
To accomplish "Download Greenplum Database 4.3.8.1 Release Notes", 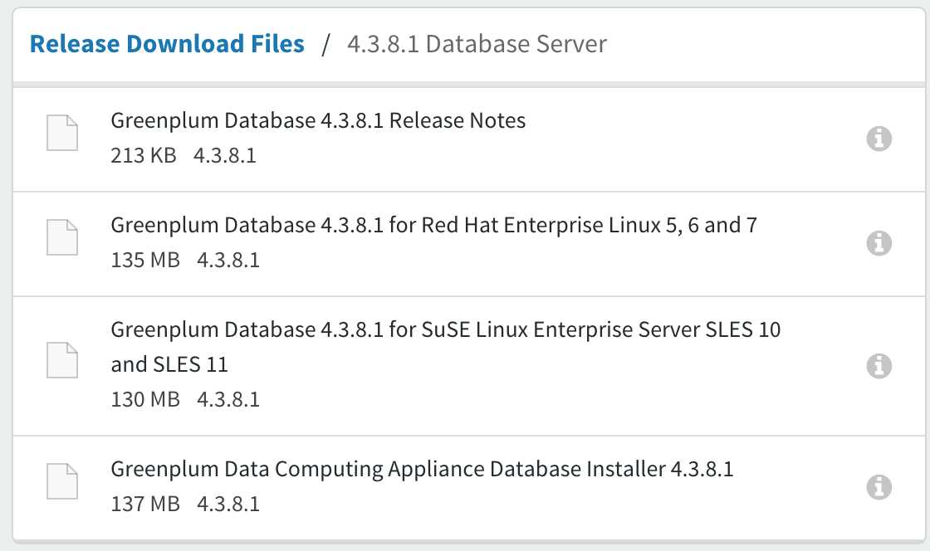I will click(318, 120).
